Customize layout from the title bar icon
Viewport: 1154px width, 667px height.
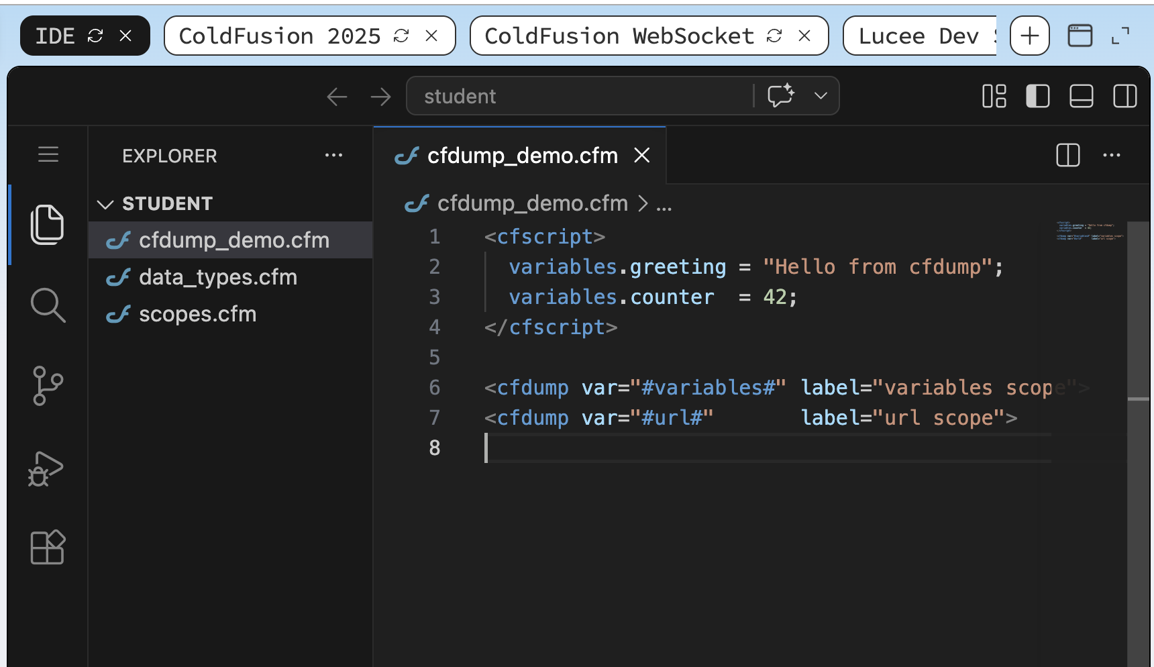pyautogui.click(x=994, y=96)
